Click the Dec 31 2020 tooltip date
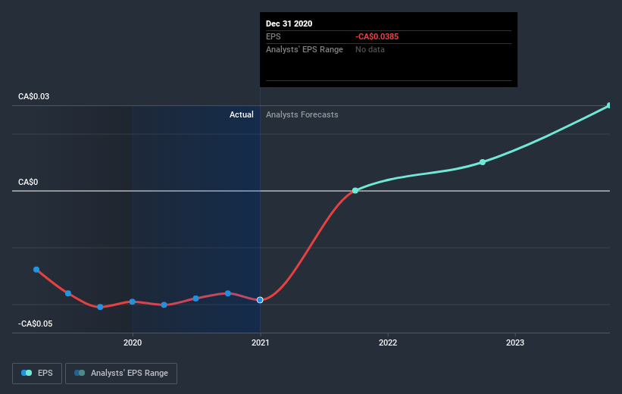The width and height of the screenshot is (622, 394). [x=289, y=23]
